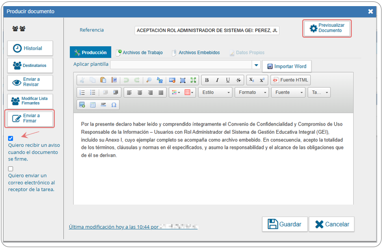The width and height of the screenshot is (383, 249).
Task: Toggle superscript formatting
Action: pyautogui.click(x=262, y=80)
